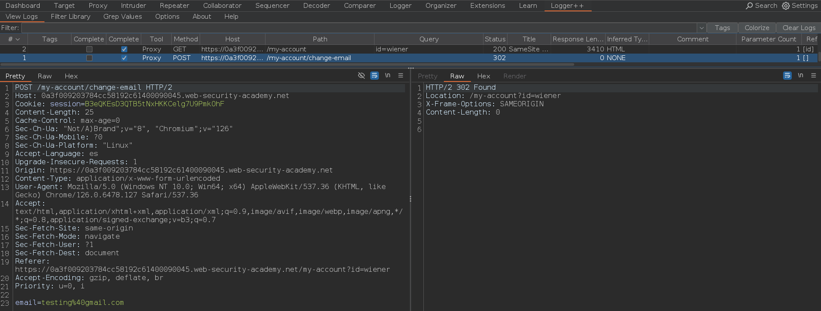Expand the Filter history dropdown arrow
Viewport: 821px width, 311px height.
click(x=702, y=28)
